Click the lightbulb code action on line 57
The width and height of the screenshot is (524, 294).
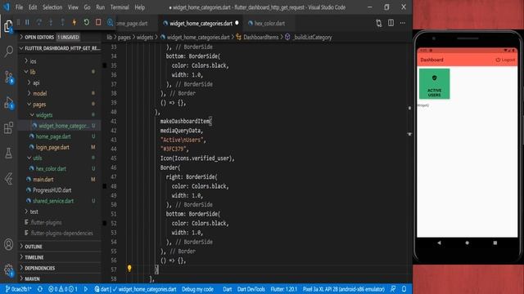click(x=129, y=268)
